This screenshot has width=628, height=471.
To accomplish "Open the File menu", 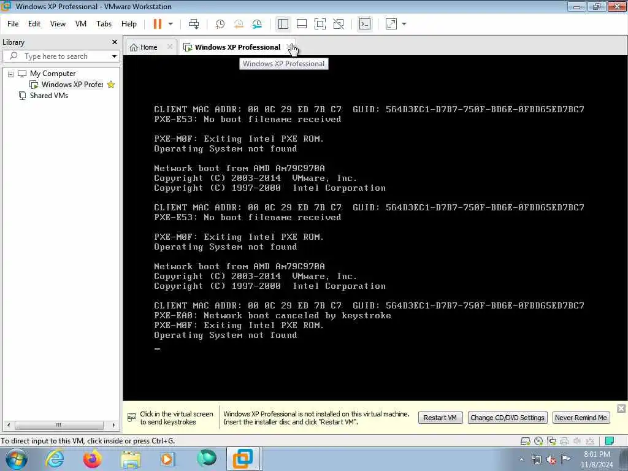I will point(13,24).
